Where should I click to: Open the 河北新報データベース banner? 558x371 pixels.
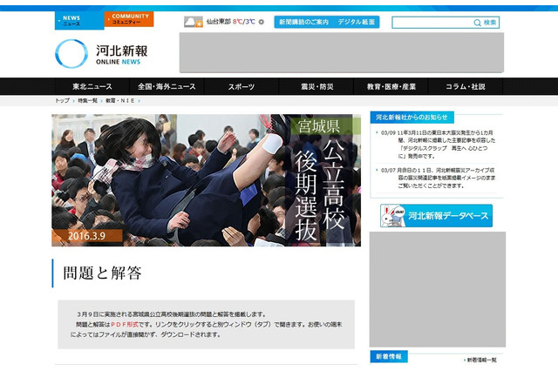pyautogui.click(x=436, y=216)
